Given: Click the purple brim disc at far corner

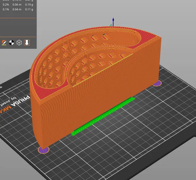Looking at the screenshot, I should pyautogui.click(x=157, y=83).
